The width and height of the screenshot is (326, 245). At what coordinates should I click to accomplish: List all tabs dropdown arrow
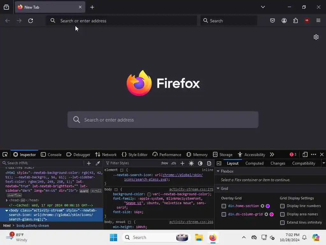coord(263,7)
